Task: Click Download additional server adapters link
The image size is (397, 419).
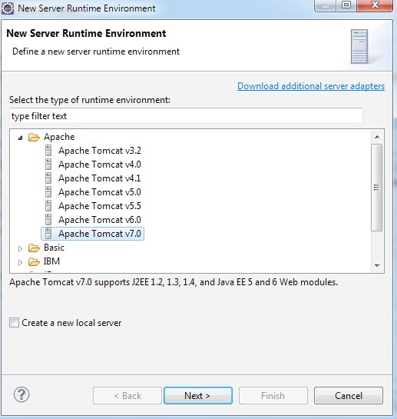Action: coord(311,86)
